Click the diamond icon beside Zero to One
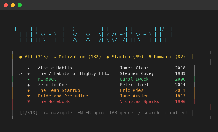 (29, 85)
